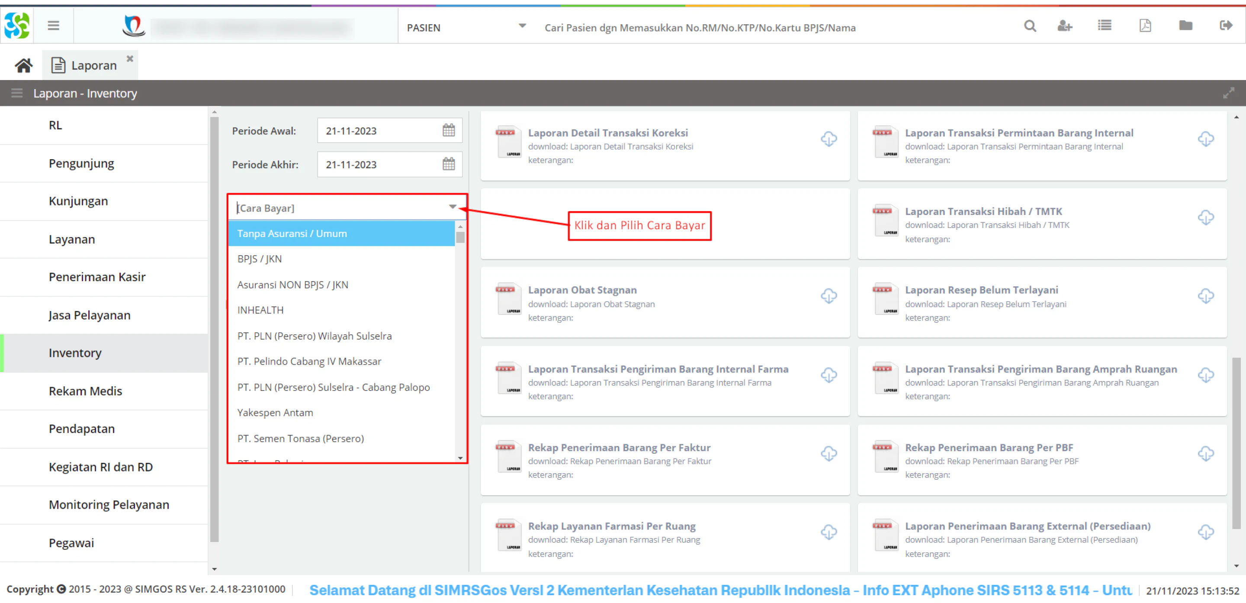Open Rekam Medis reports

click(104, 391)
